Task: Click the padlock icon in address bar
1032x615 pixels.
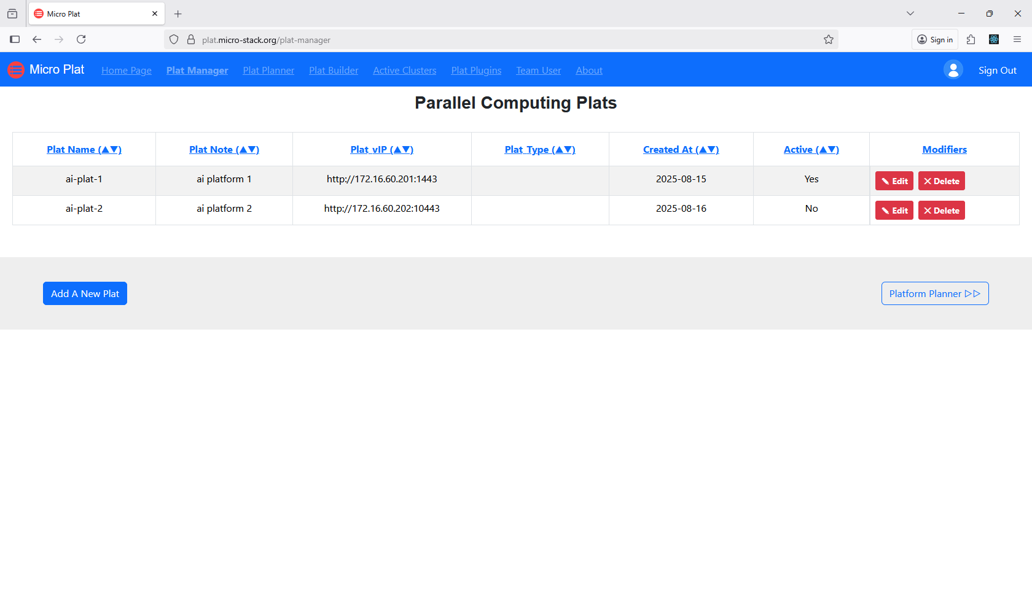Action: click(191, 39)
